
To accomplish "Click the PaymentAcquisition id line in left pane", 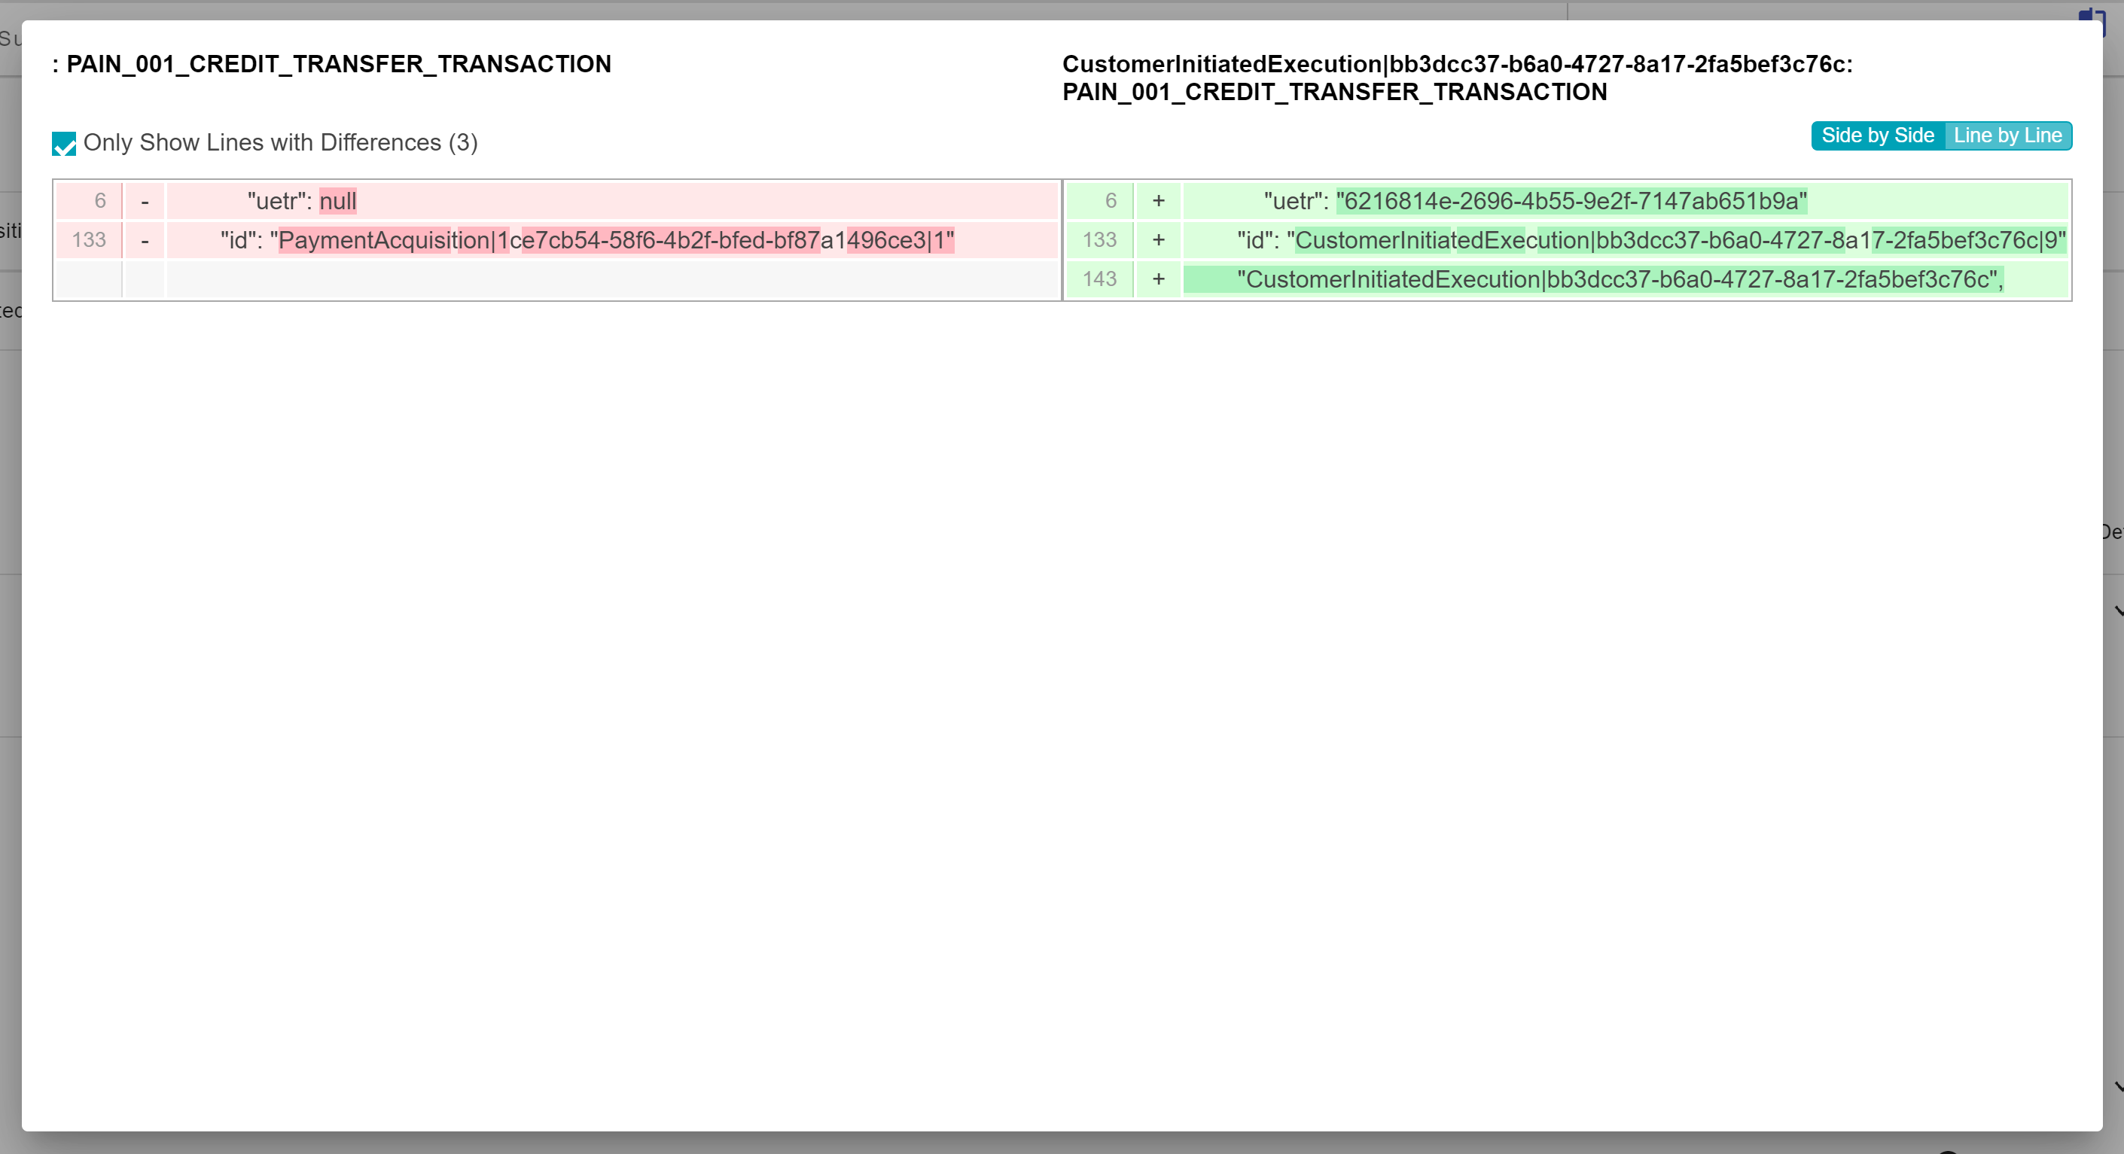I will tap(587, 241).
